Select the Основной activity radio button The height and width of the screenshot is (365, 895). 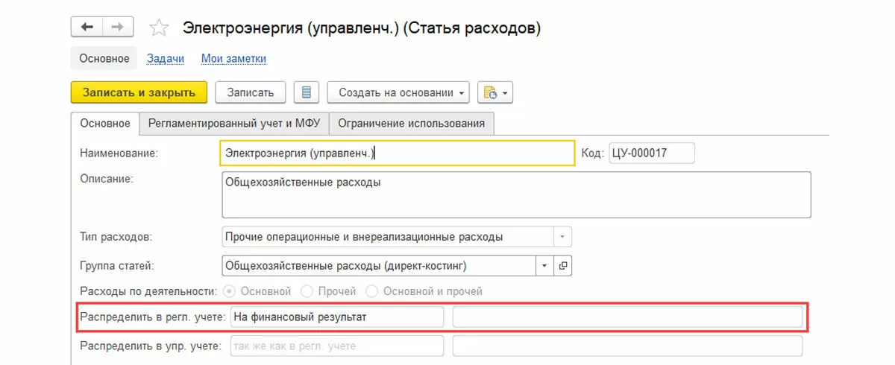(x=230, y=291)
